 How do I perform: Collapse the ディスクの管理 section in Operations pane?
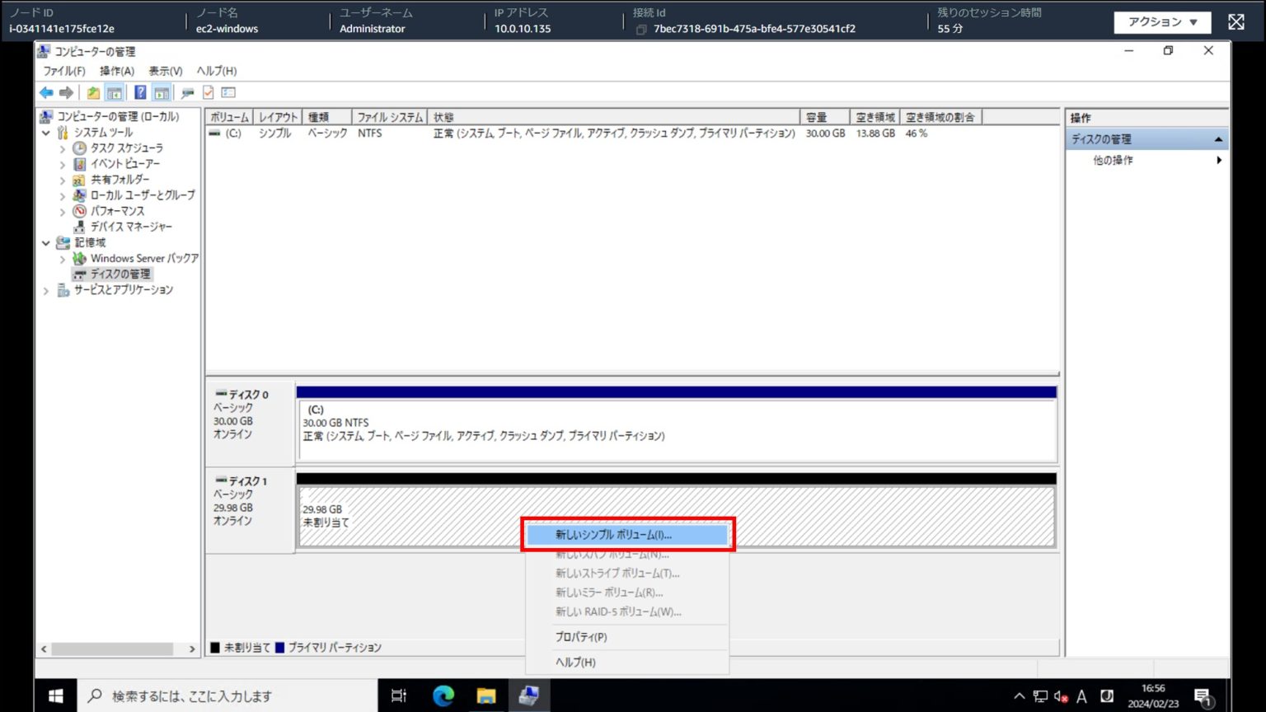coord(1219,138)
